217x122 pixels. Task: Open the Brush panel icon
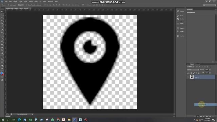178,16
